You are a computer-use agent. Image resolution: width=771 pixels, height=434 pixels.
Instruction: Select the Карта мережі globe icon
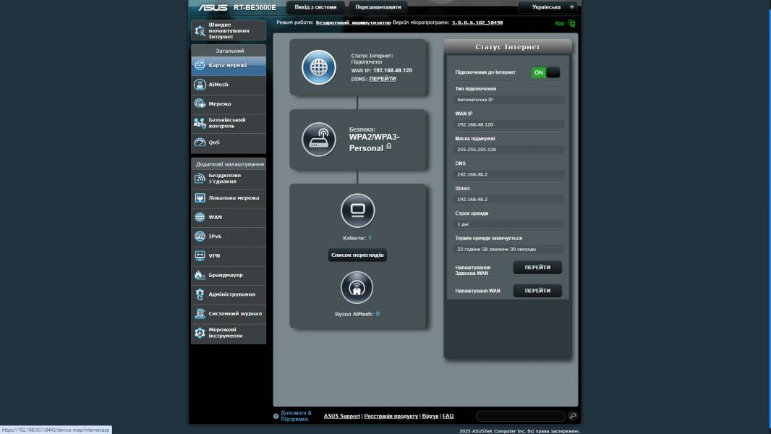pyautogui.click(x=200, y=65)
